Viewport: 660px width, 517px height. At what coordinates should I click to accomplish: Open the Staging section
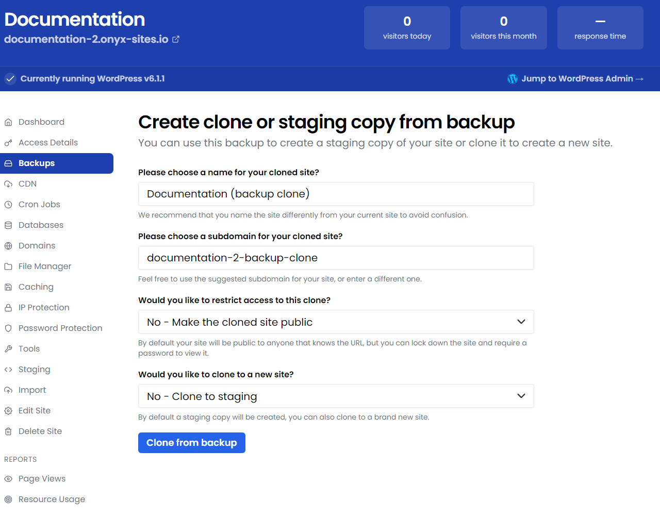pyautogui.click(x=57, y=370)
